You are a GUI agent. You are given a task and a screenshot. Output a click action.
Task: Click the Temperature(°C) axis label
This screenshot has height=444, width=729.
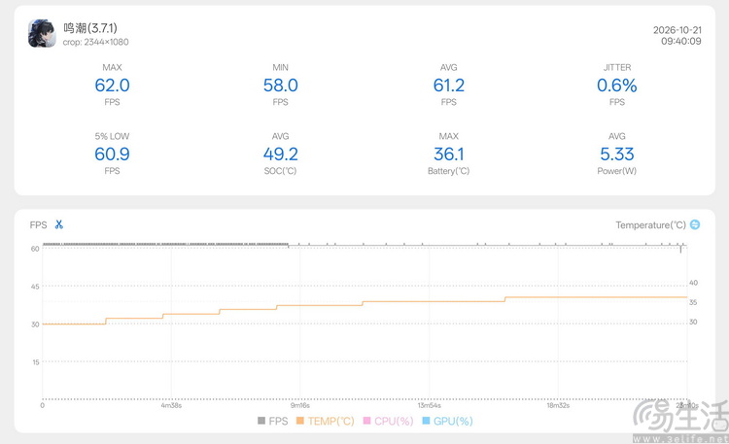pyautogui.click(x=651, y=225)
